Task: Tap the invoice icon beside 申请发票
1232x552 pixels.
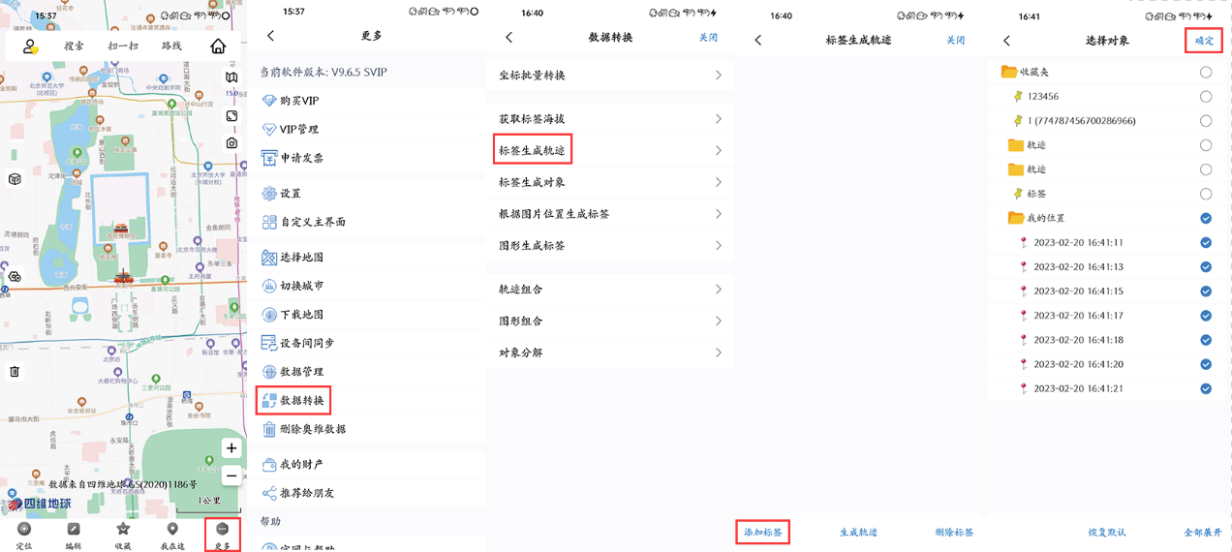Action: coord(269,158)
